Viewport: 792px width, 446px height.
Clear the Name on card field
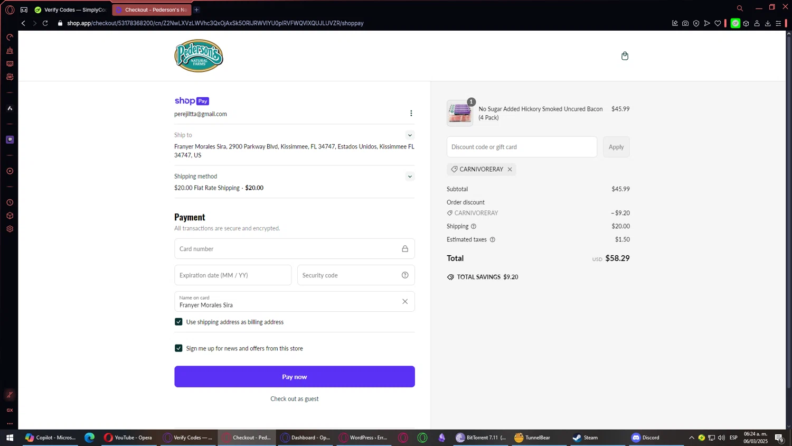(x=405, y=302)
